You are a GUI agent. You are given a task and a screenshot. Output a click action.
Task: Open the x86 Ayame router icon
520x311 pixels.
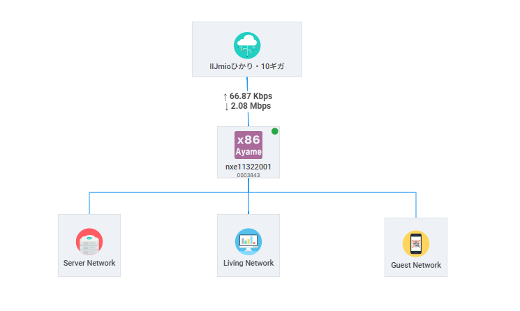[248, 144]
